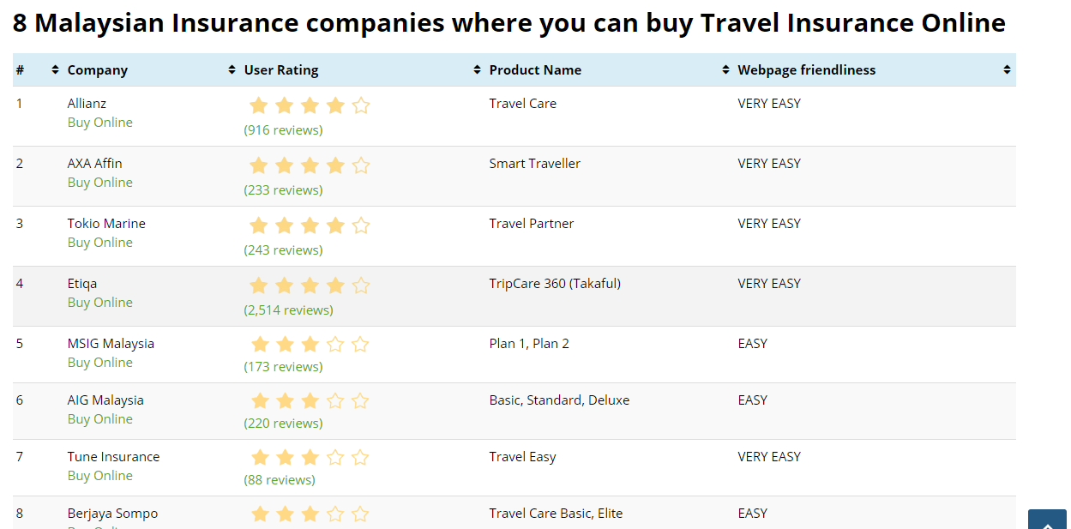Click the first star of Etiqa's rating
This screenshot has height=529, width=1071.
pyautogui.click(x=258, y=286)
